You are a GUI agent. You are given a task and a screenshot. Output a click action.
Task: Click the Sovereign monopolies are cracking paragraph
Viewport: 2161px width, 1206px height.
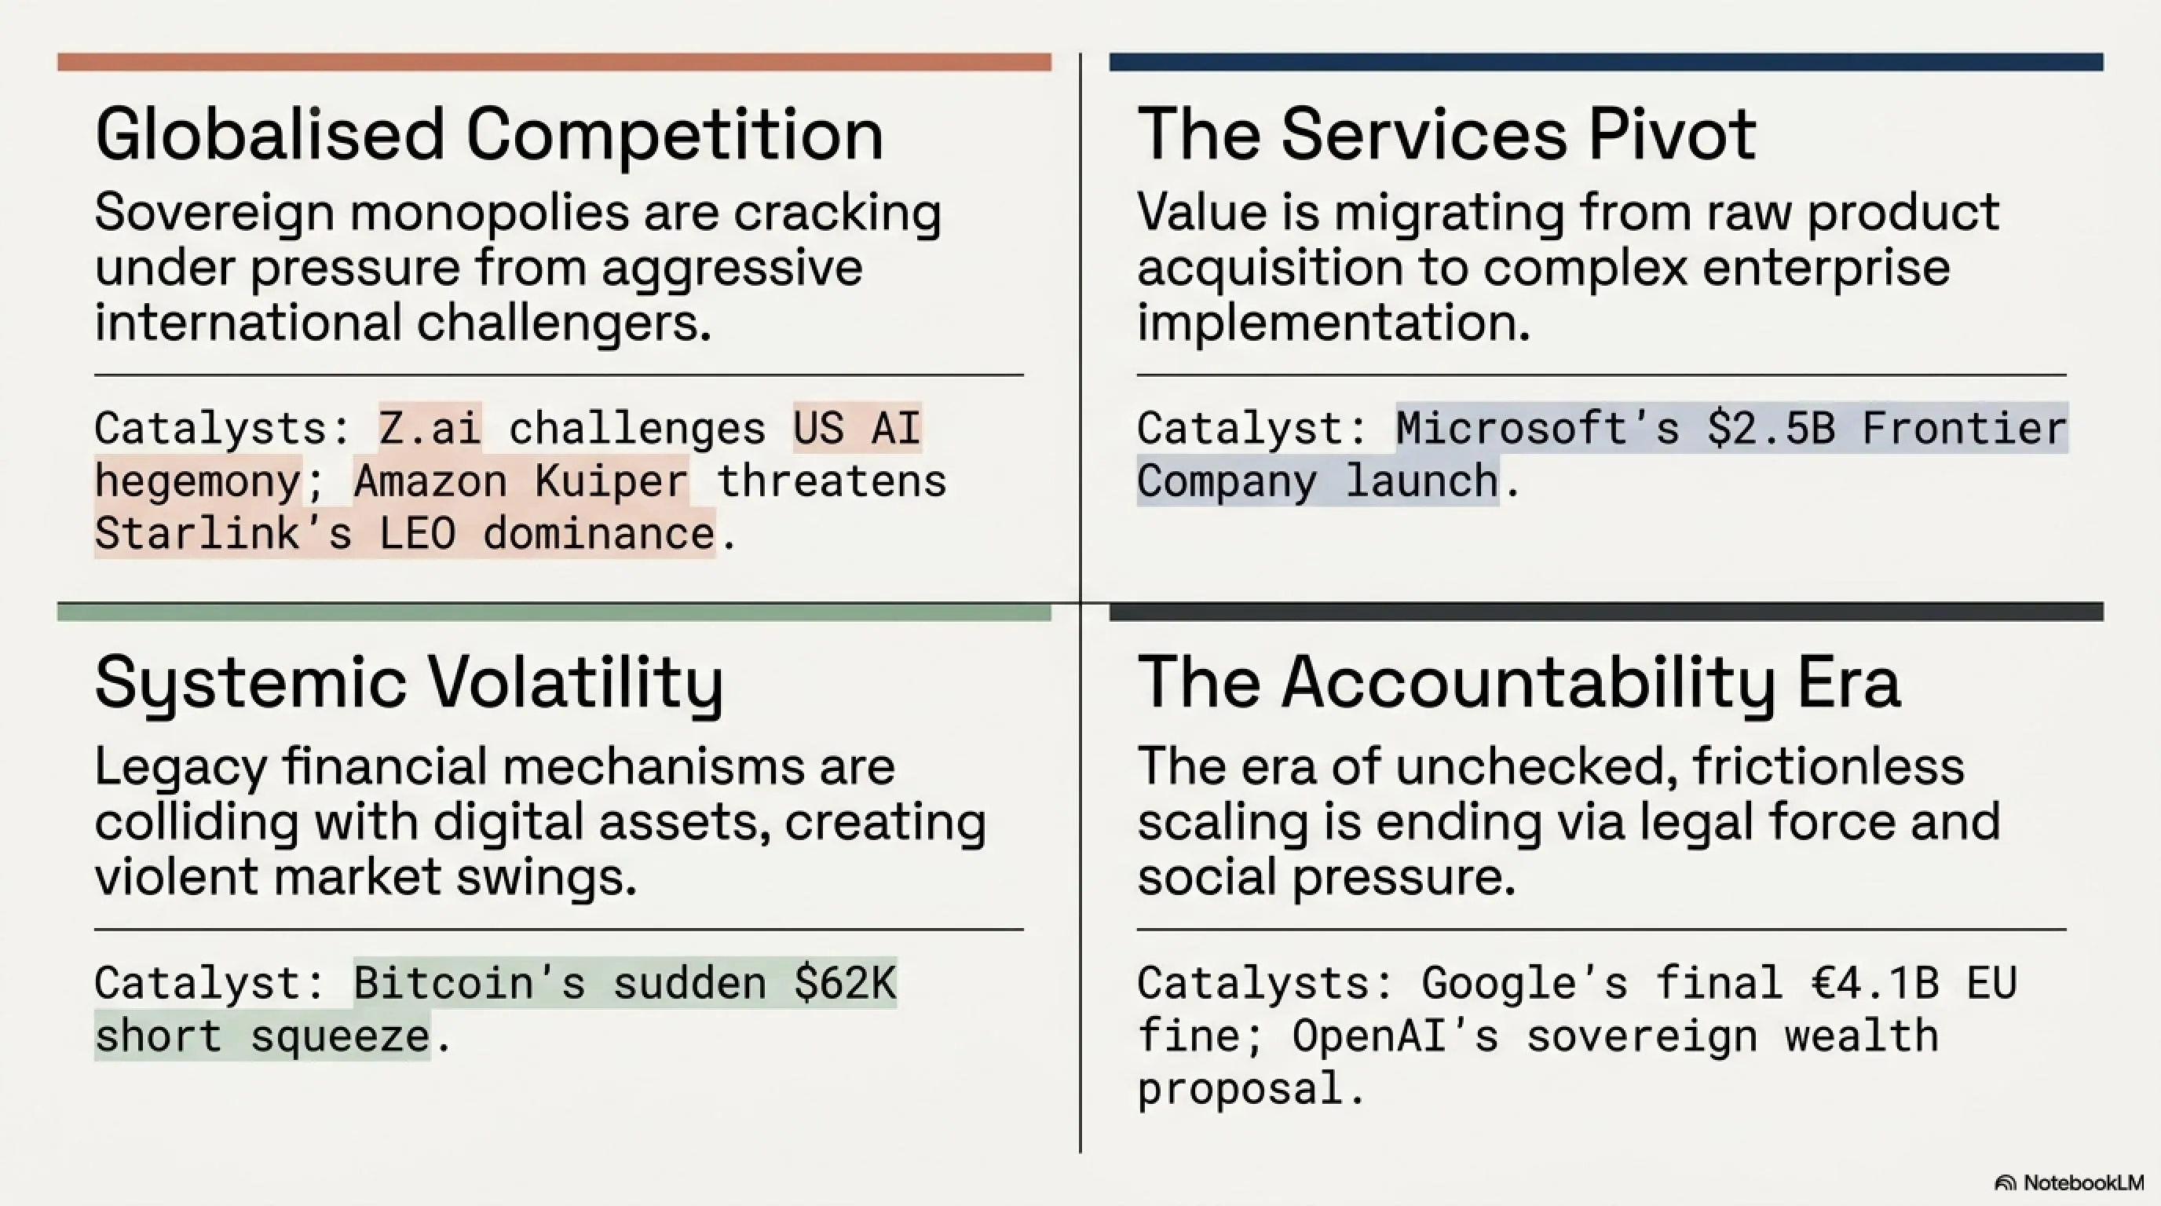click(x=517, y=268)
